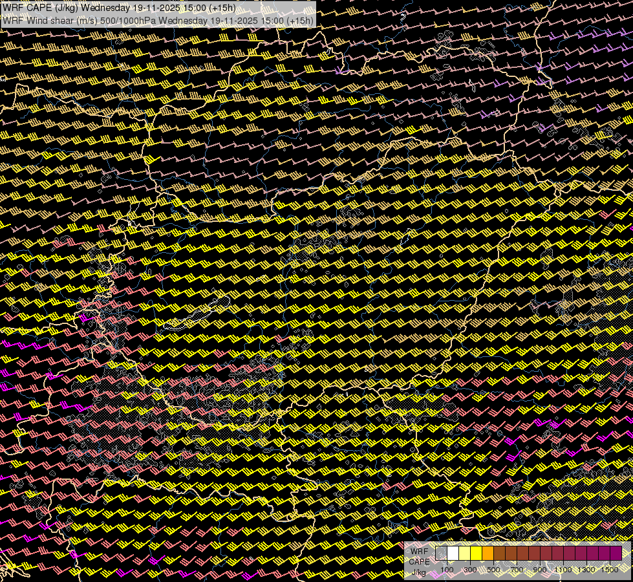This screenshot has height=582, width=633.
Task: Pick the bright yellow CAPE legend swatch
Action: [477, 554]
